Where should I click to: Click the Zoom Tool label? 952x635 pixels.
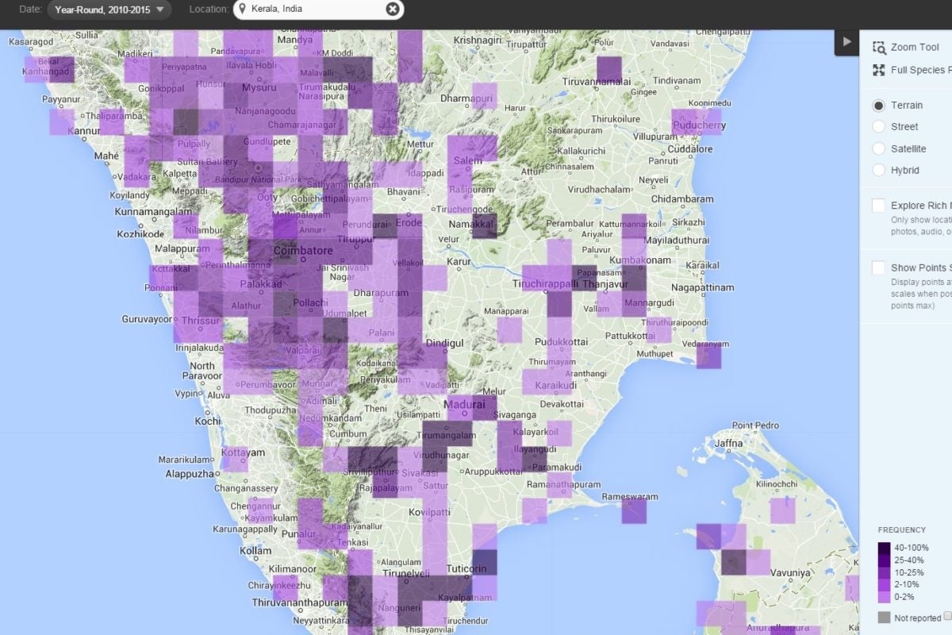coord(915,48)
